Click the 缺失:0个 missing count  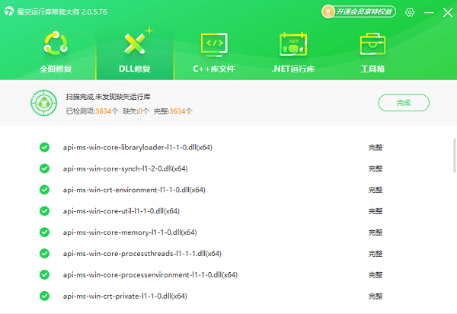136,111
